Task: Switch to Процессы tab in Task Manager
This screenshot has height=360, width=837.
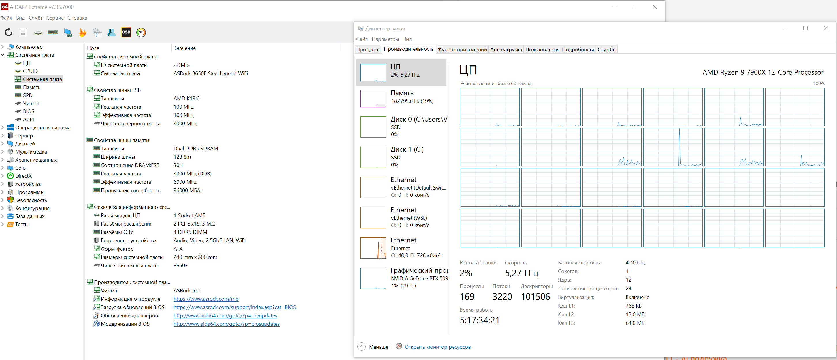Action: coord(368,49)
